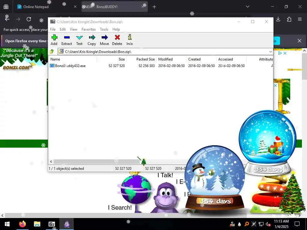The height and width of the screenshot is (230, 307).
Task: Click the purple BonziBuddy gorilla image
Action: pyautogui.click(x=165, y=198)
